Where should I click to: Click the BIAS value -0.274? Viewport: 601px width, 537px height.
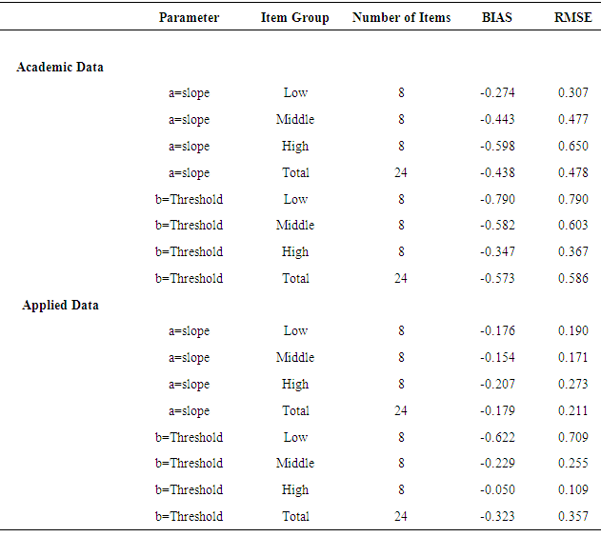[x=497, y=93]
